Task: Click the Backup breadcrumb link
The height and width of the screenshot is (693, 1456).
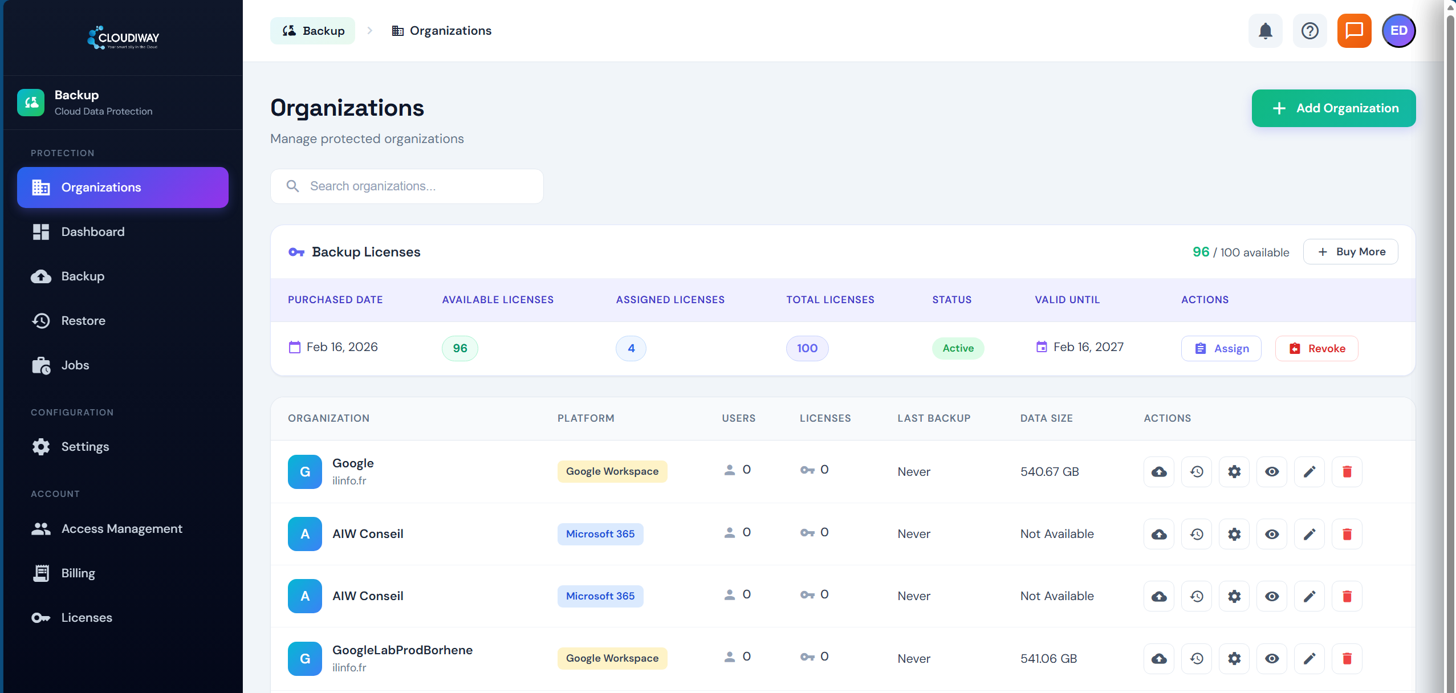Action: pyautogui.click(x=312, y=31)
